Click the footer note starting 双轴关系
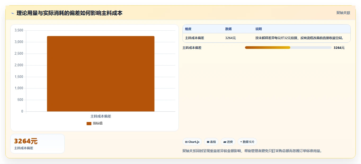This screenshot has width=361, height=164. 252,151
